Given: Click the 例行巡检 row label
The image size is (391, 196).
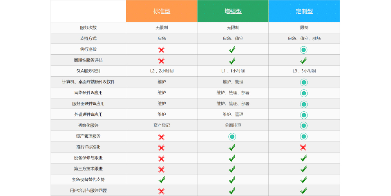Looking at the screenshot, I should (88, 49).
